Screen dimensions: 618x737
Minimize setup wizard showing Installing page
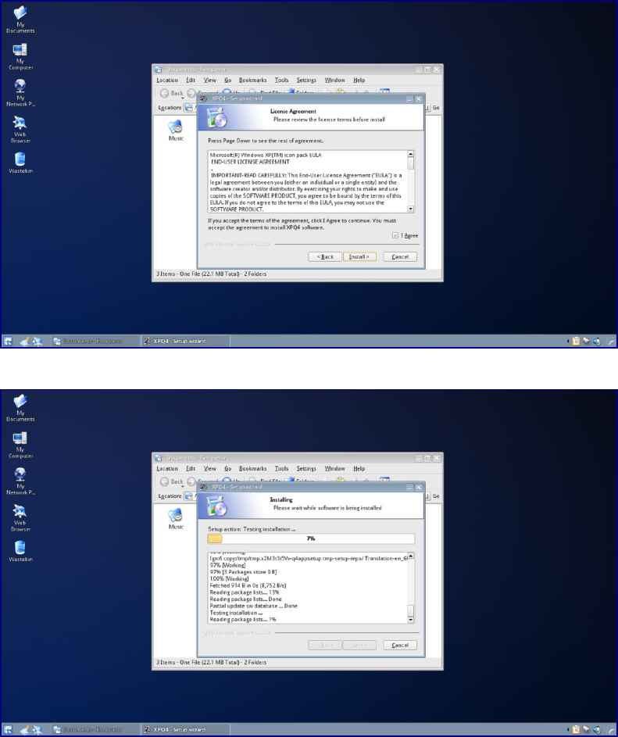(x=409, y=488)
